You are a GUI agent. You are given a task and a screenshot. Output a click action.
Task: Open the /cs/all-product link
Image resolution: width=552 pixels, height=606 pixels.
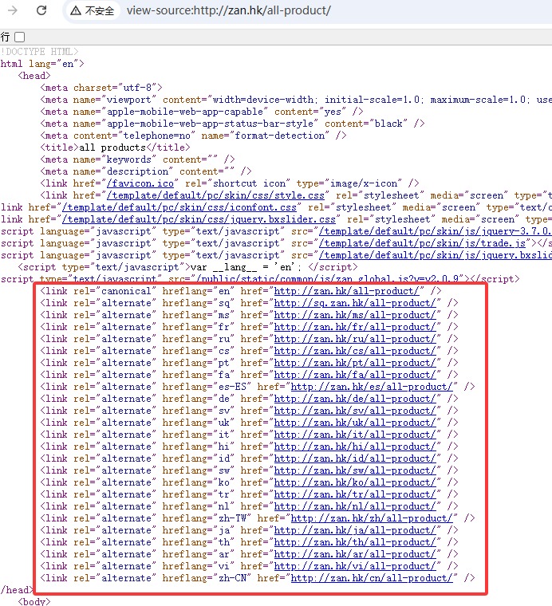click(355, 351)
